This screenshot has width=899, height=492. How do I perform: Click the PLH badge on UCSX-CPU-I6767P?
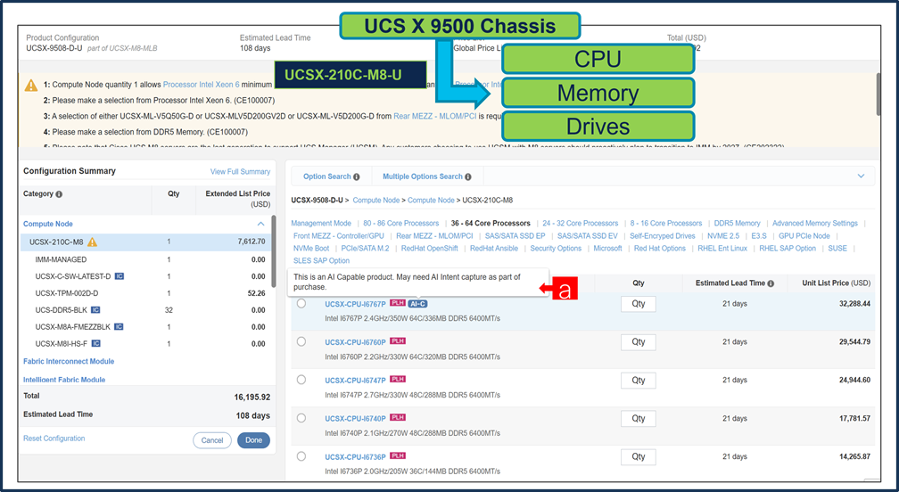[398, 303]
